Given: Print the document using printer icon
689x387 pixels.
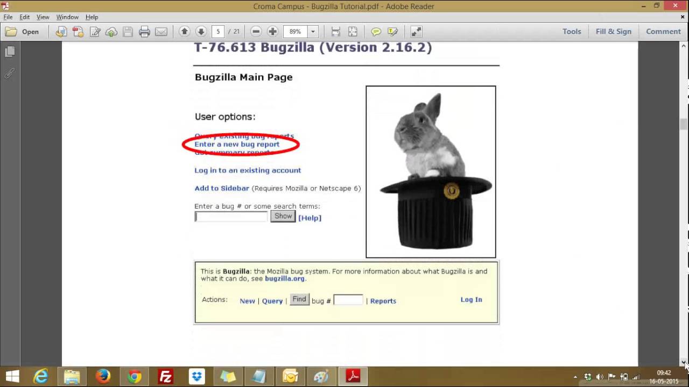Looking at the screenshot, I should 144,32.
